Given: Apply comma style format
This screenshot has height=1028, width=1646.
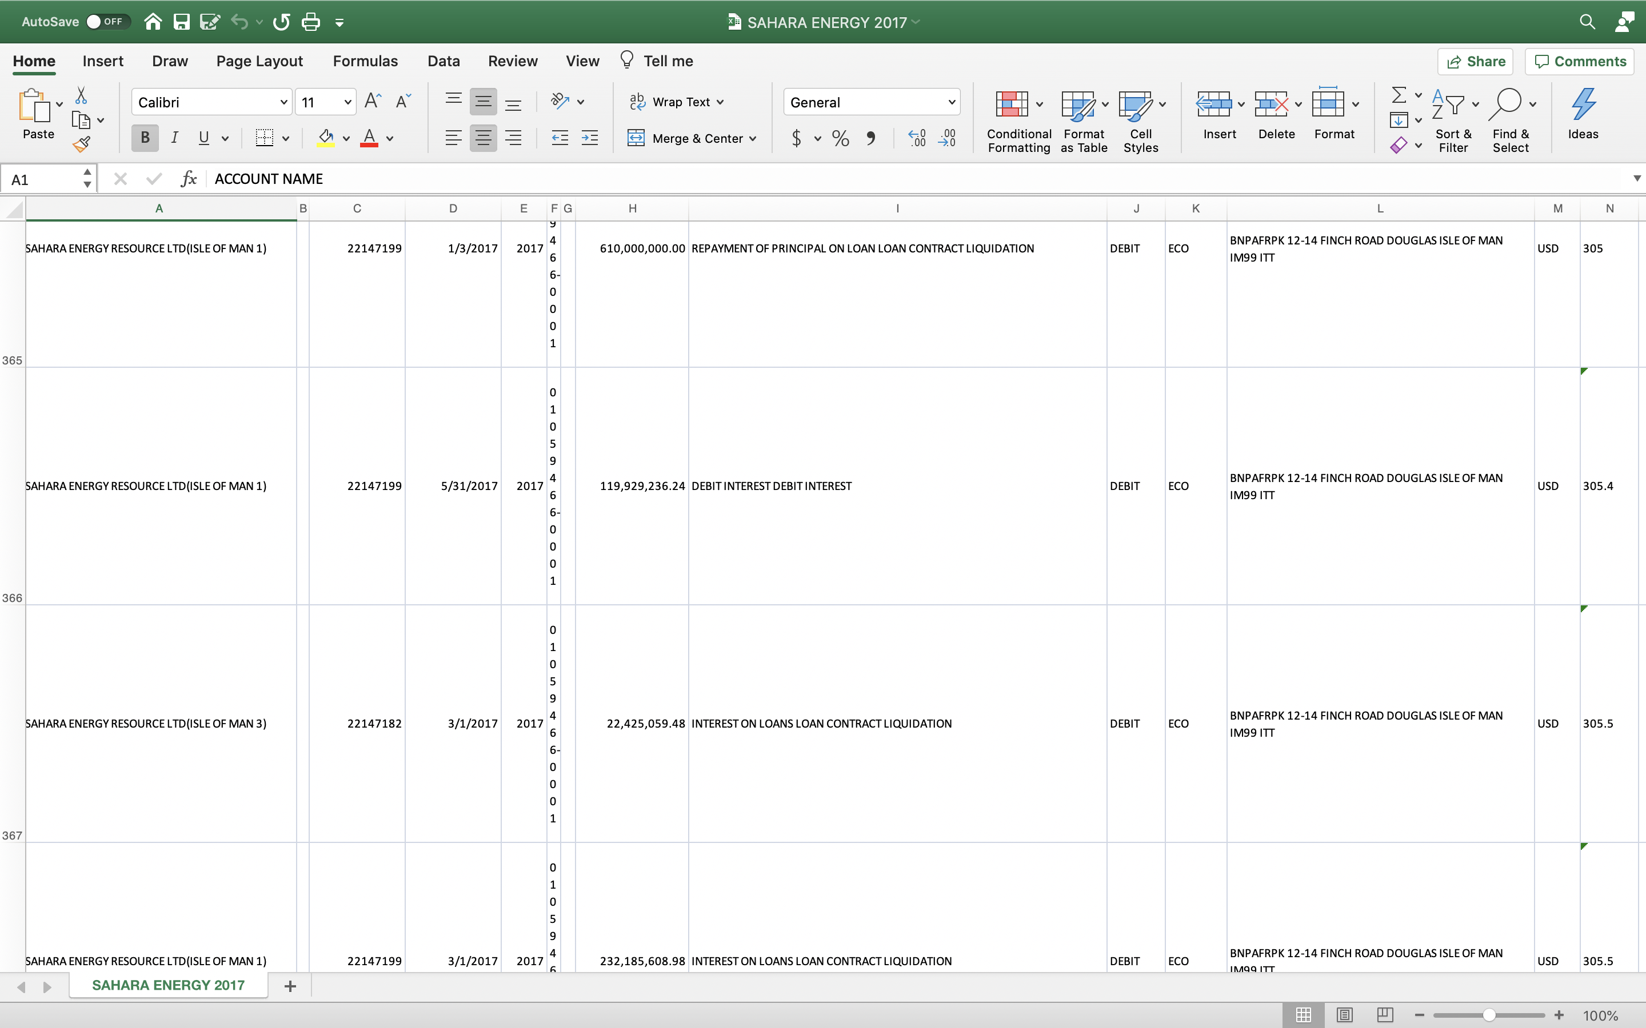Looking at the screenshot, I should (871, 139).
